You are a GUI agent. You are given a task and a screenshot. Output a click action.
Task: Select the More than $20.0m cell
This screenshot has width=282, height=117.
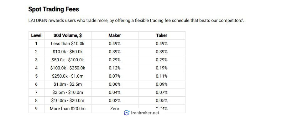(x=68, y=109)
